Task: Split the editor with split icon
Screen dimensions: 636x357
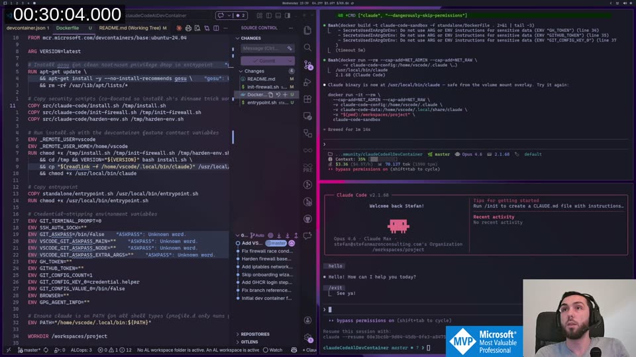Action: tap(216, 28)
